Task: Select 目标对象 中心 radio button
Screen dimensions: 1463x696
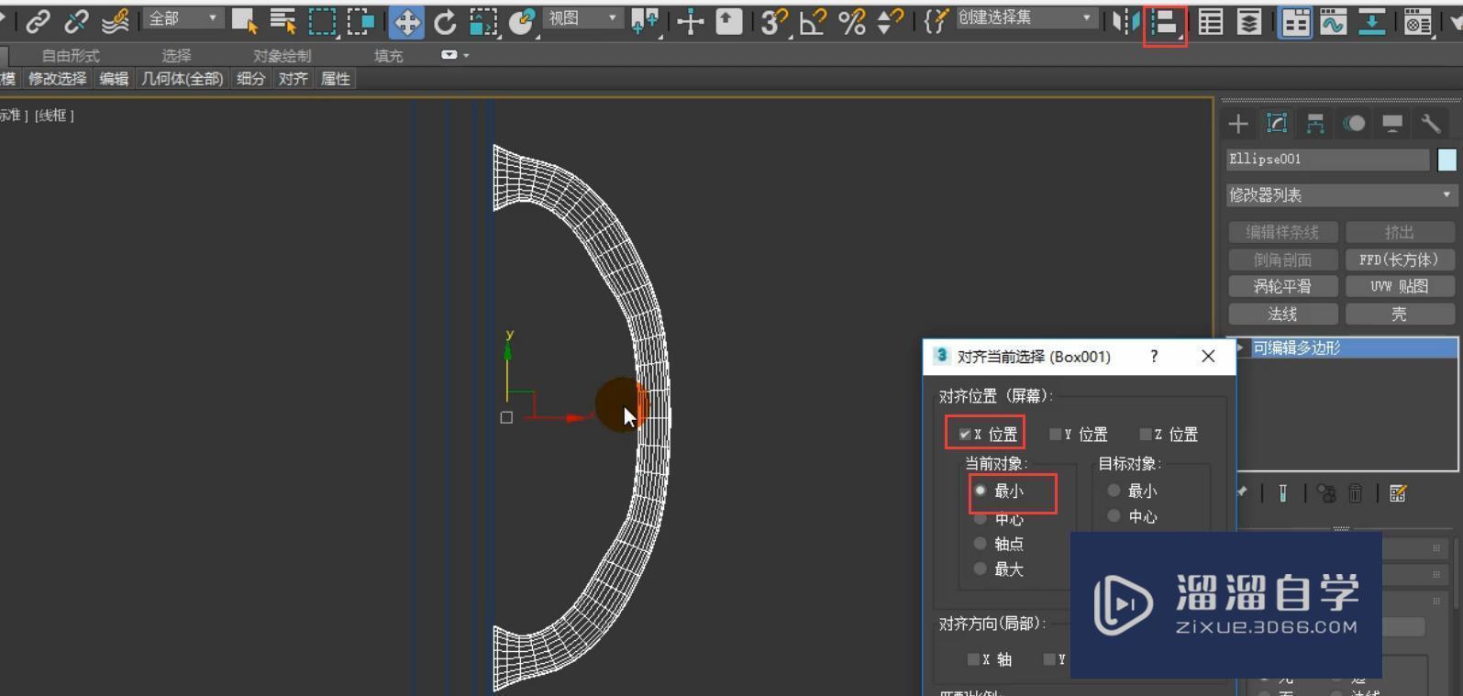Action: pos(1114,516)
